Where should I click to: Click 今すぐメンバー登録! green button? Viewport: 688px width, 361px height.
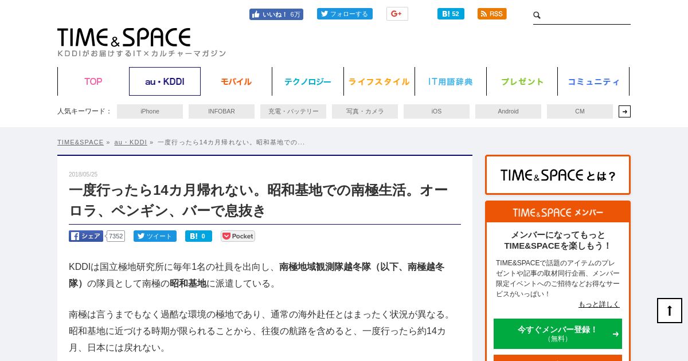pyautogui.click(x=558, y=333)
